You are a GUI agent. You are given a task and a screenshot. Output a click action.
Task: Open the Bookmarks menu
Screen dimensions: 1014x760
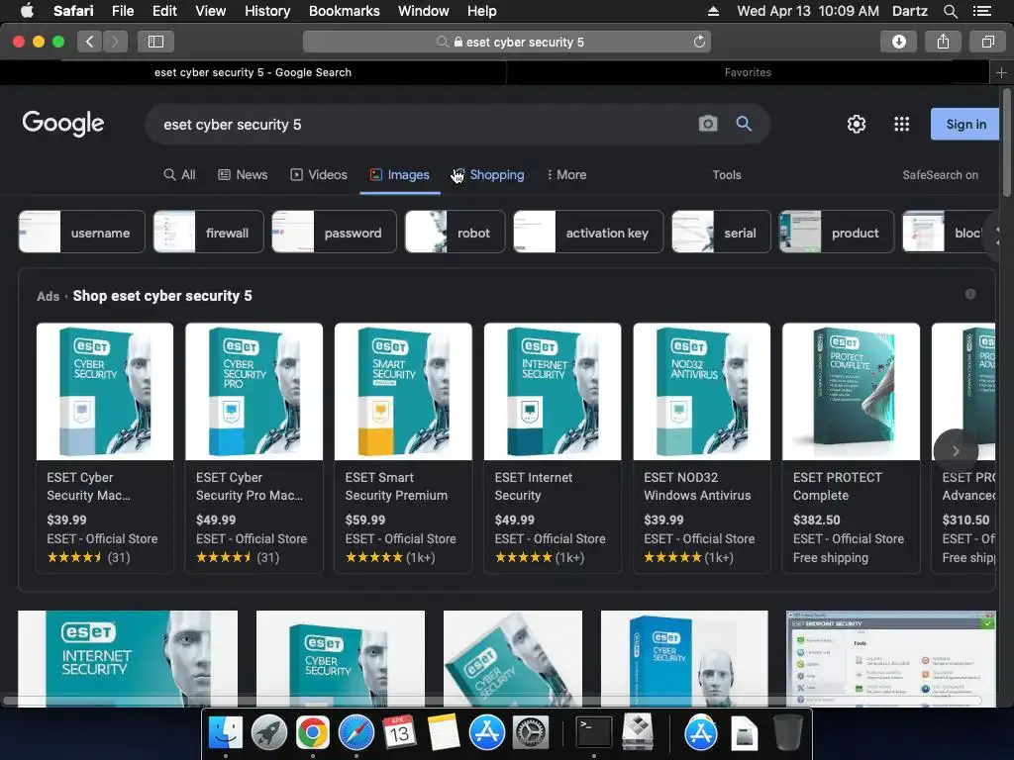click(344, 11)
